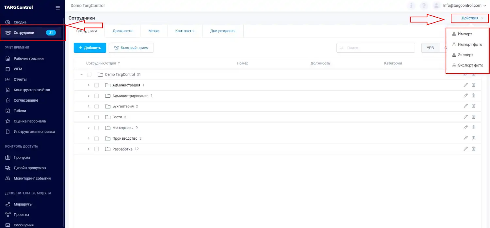Check the Администрация checkbox
Screen dimensions: 490x228
[96, 85]
